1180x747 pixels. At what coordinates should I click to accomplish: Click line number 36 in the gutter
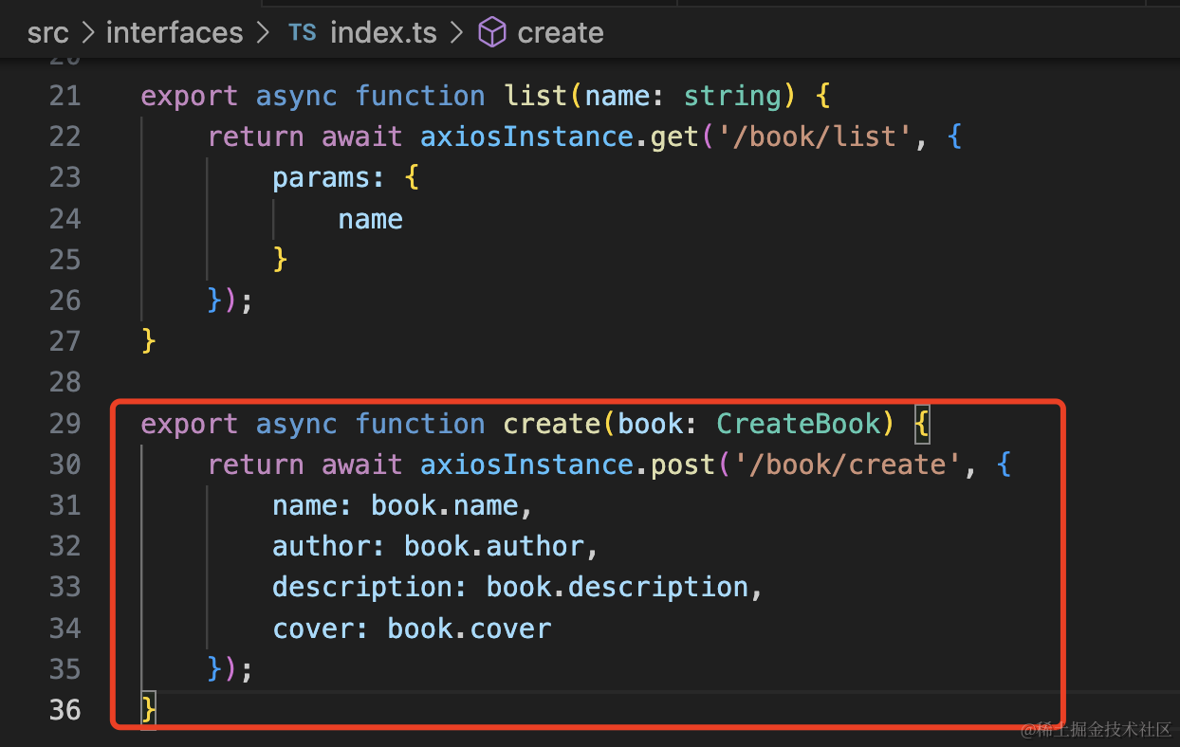[65, 710]
